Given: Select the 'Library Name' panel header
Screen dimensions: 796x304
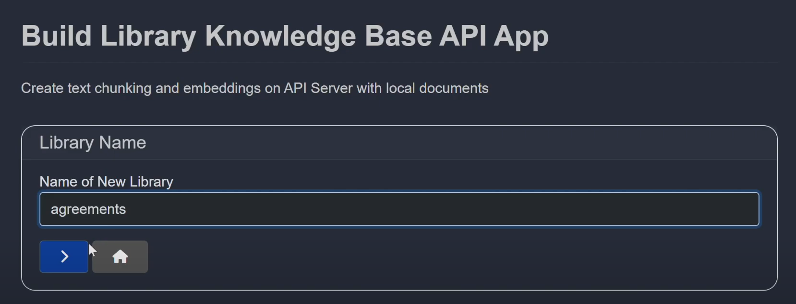Looking at the screenshot, I should [x=93, y=143].
